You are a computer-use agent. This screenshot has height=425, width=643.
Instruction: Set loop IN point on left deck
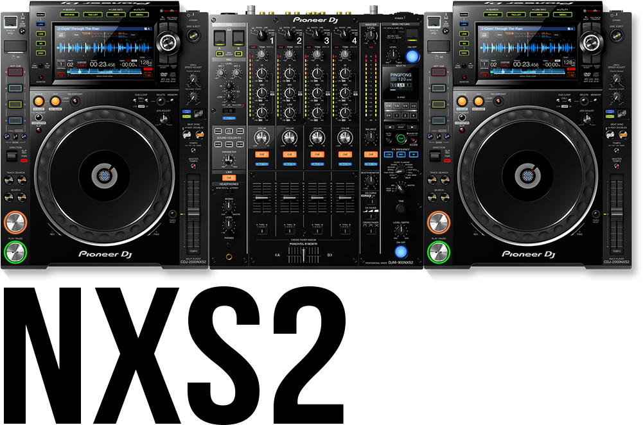(39, 101)
